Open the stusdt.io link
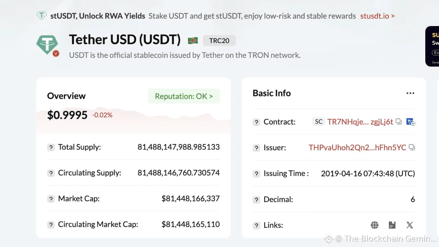Image resolution: width=439 pixels, height=247 pixels. [x=377, y=16]
